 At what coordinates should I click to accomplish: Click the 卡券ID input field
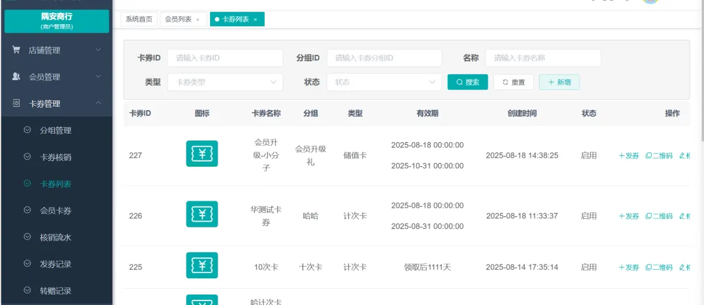[225, 58]
